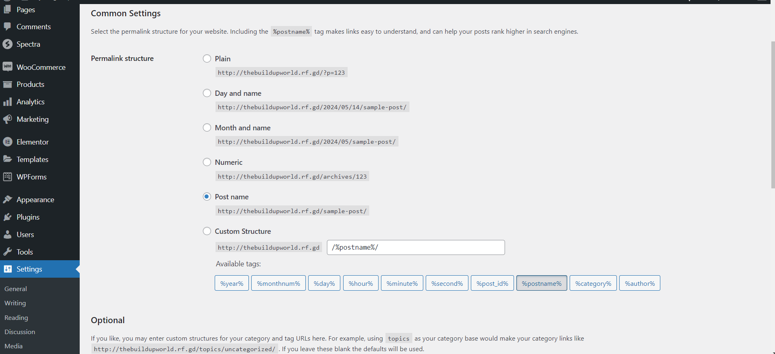The height and width of the screenshot is (354, 775).
Task: Insert the %second% tag
Action: pyautogui.click(x=447, y=283)
